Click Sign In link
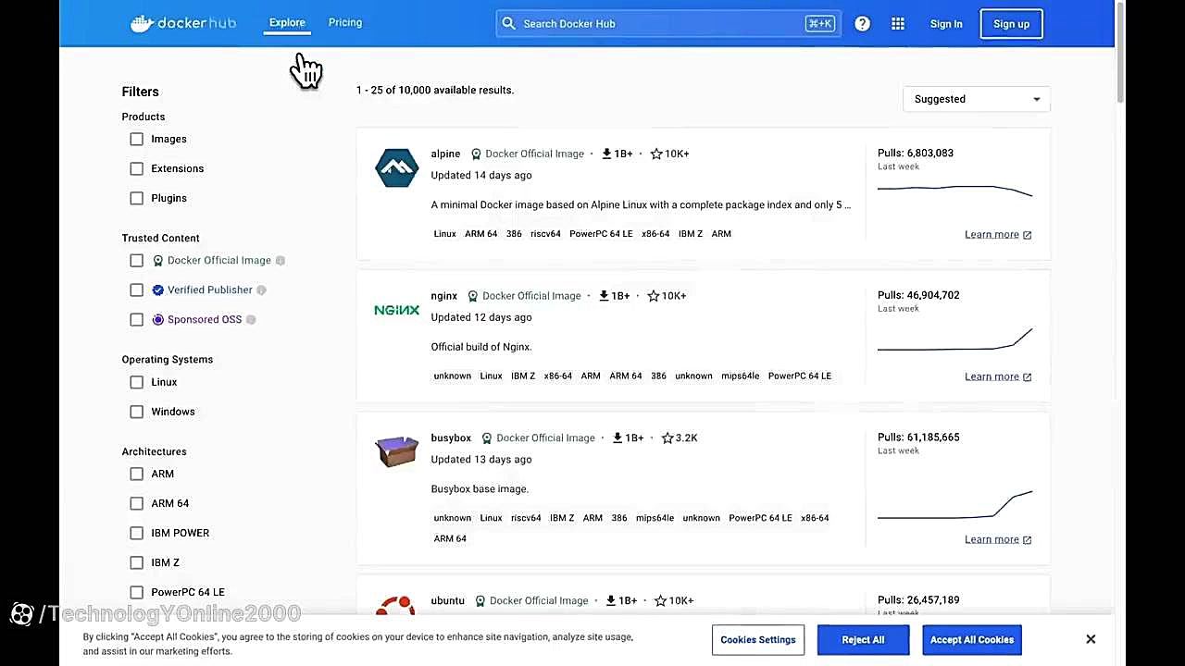The height and width of the screenshot is (666, 1185). click(946, 24)
